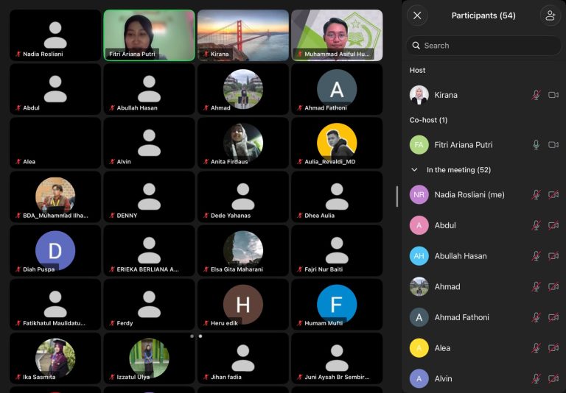Click the Kirana name in Host section
Image resolution: width=566 pixels, height=393 pixels.
pyautogui.click(x=446, y=95)
